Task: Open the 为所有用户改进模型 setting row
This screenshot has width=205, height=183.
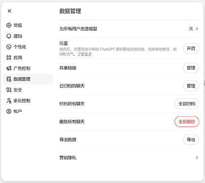Action: click(129, 29)
